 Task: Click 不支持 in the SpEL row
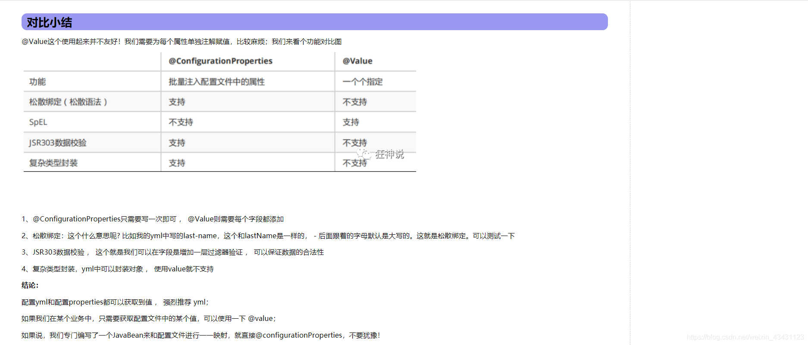(181, 122)
